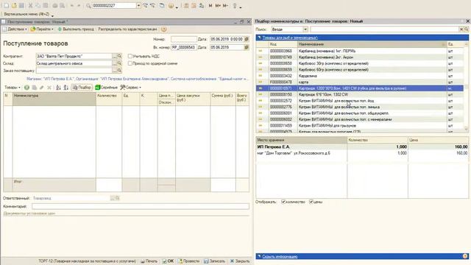Click Распределить по характеристикам command
Screen dimensions: 471x265
(x=127, y=29)
